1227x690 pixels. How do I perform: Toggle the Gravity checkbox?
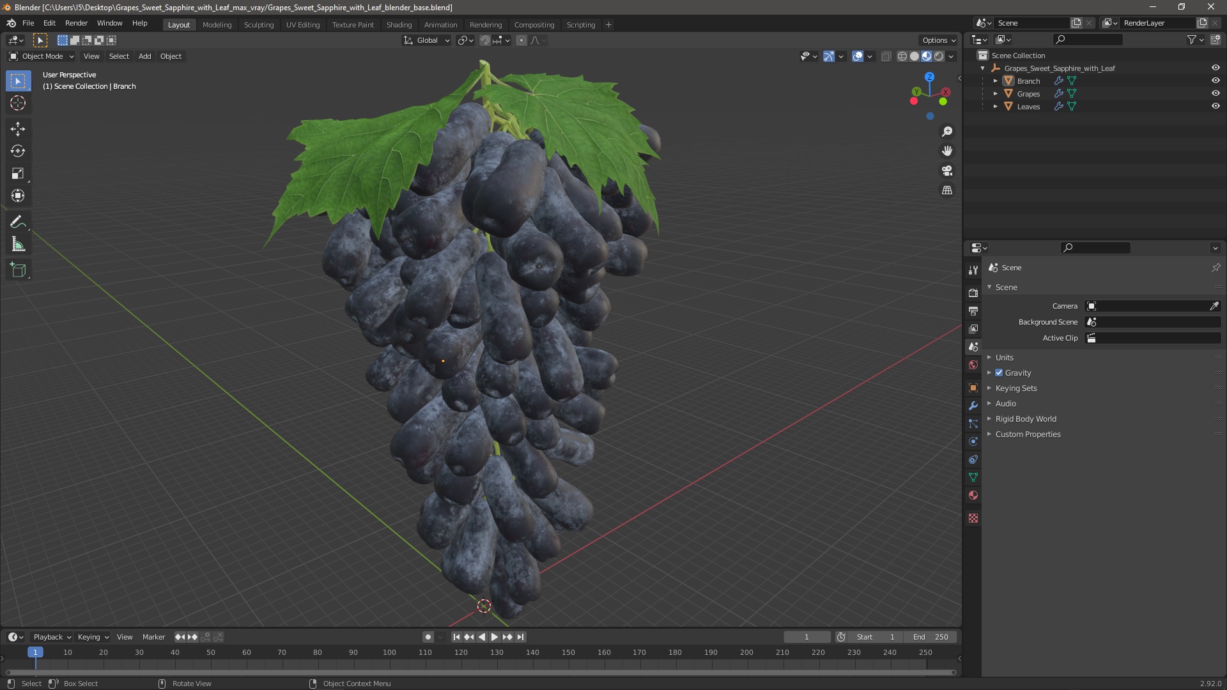999,372
